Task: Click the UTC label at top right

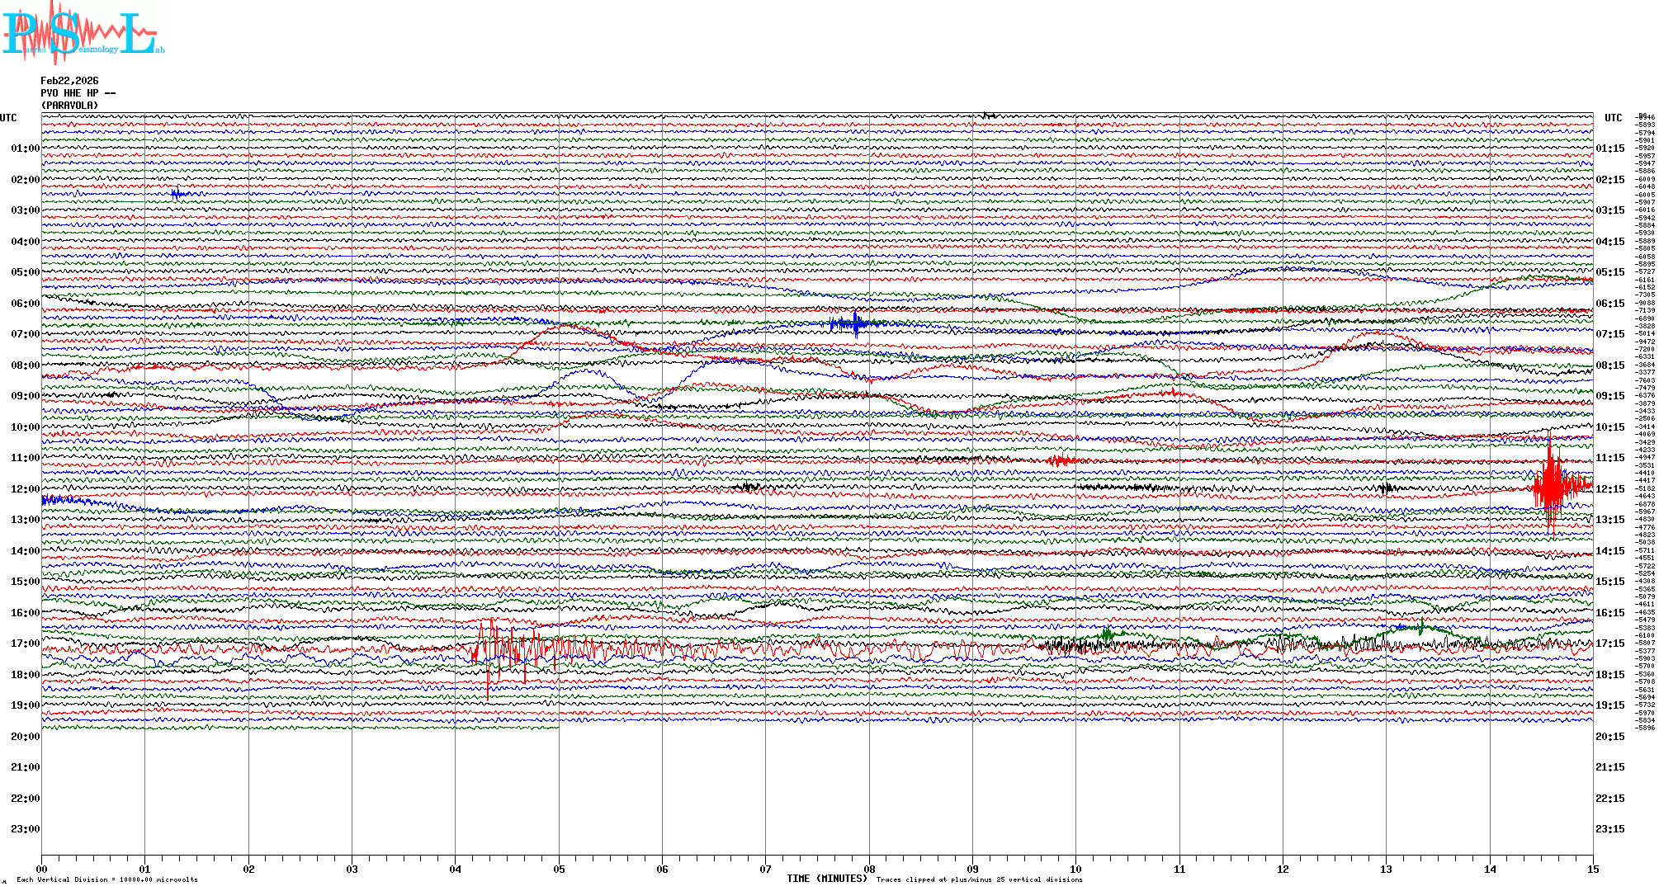Action: (x=1613, y=118)
